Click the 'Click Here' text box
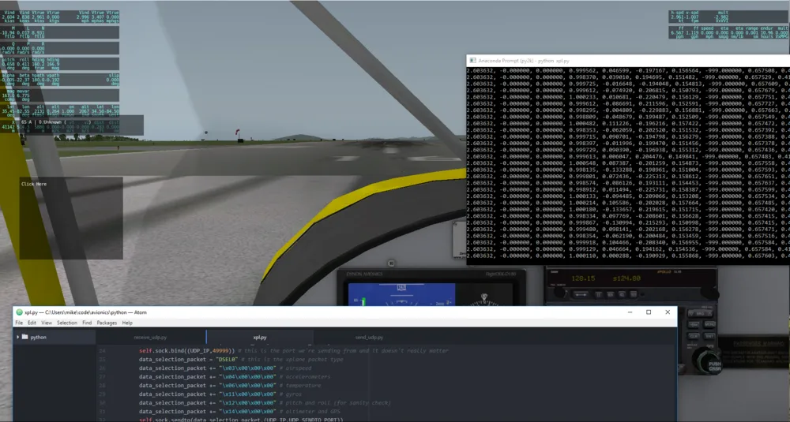Screen dimensions: 790x422 tap(71, 217)
